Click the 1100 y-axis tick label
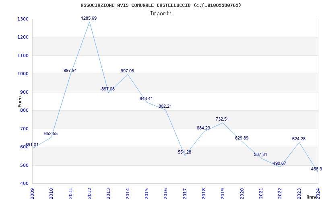The height and width of the screenshot is (201, 322). point(23,55)
